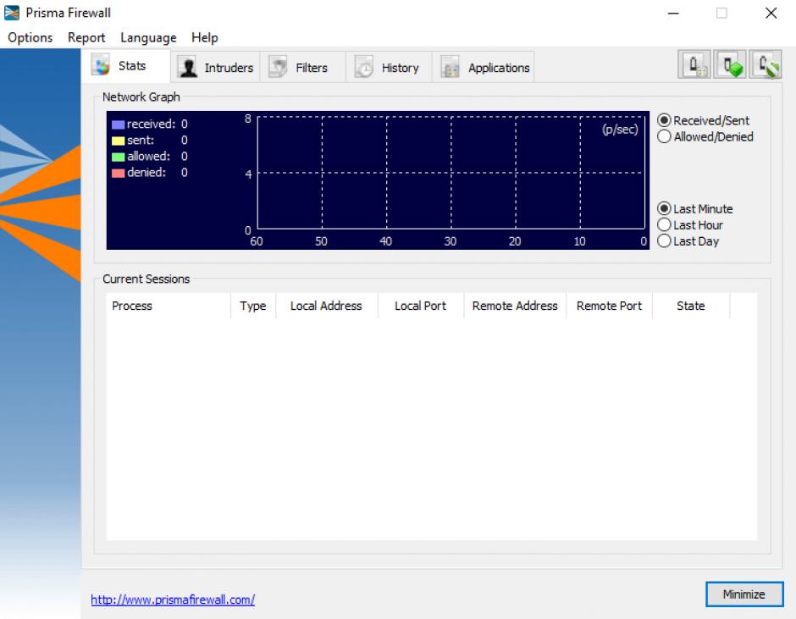
Task: Sort sessions by Process column
Action: pyautogui.click(x=169, y=306)
